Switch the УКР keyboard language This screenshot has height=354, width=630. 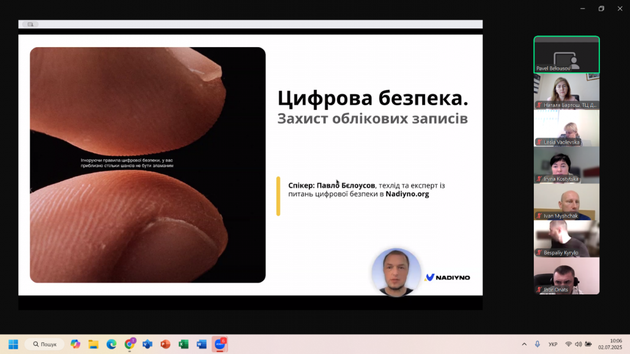[553, 344]
